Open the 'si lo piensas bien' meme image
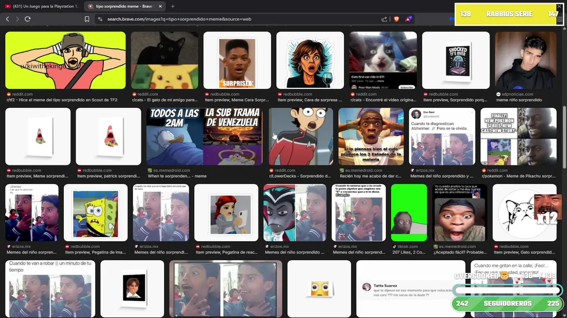The height and width of the screenshot is (318, 567). pyautogui.click(x=371, y=136)
